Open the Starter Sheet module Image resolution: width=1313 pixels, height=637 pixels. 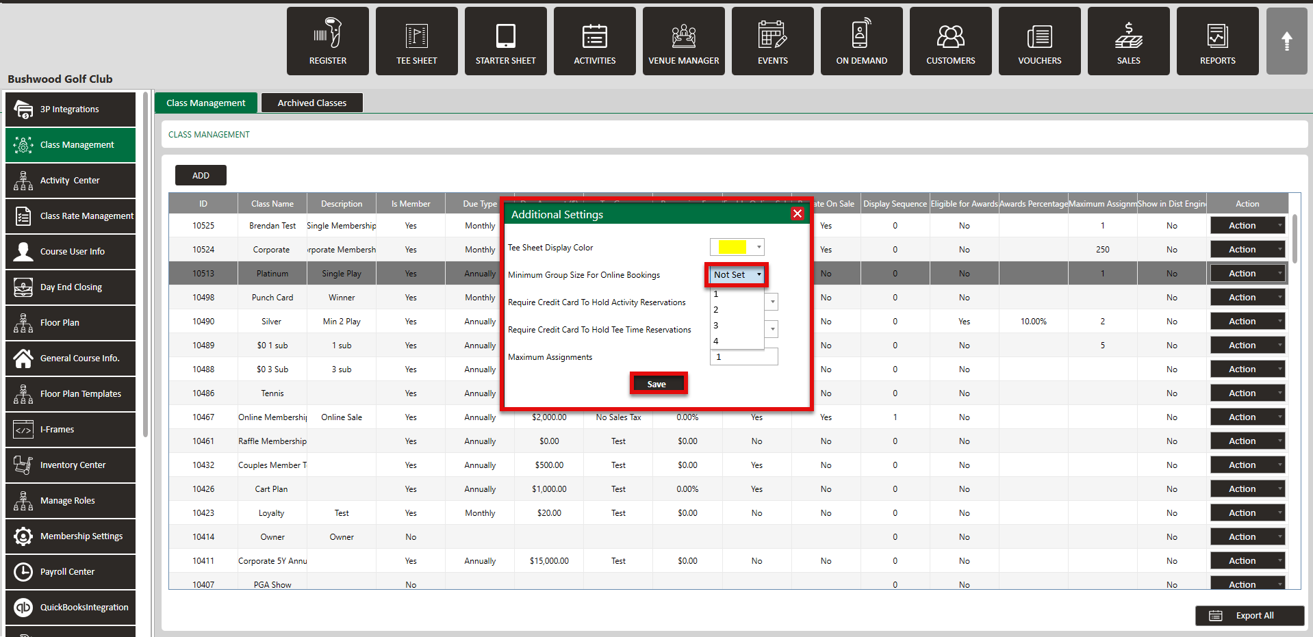tap(506, 41)
